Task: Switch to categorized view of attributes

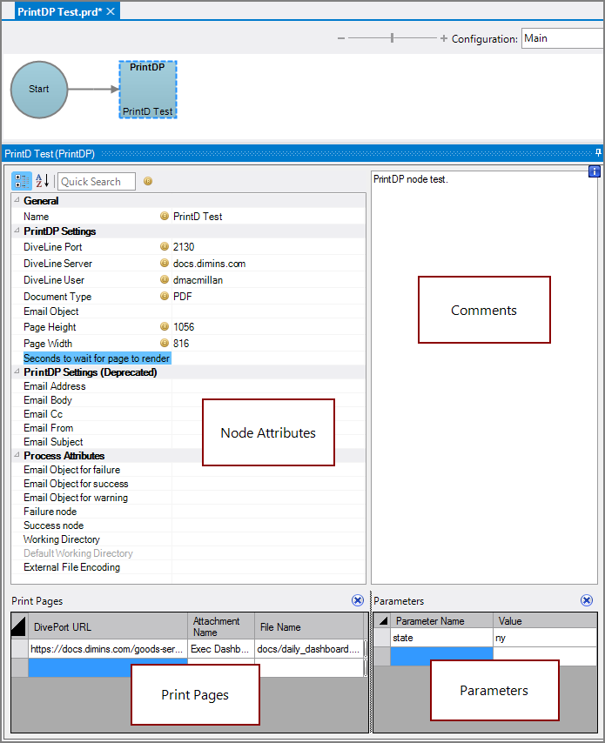Action: click(22, 181)
